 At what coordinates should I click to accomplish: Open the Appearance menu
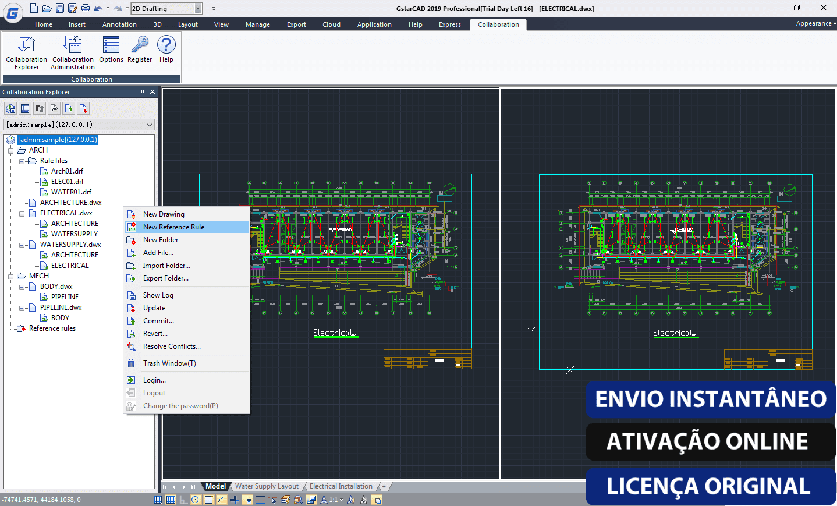[x=816, y=23]
